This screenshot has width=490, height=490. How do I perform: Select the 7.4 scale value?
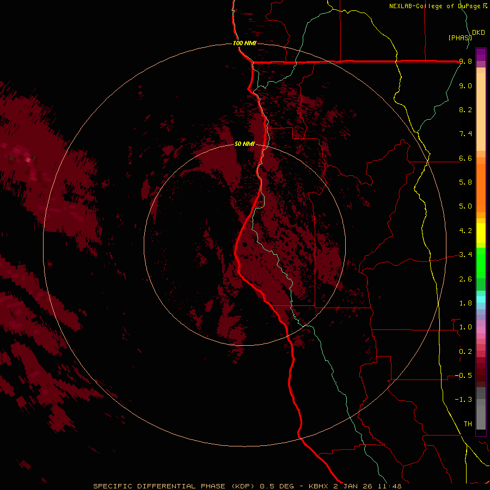[x=465, y=134]
